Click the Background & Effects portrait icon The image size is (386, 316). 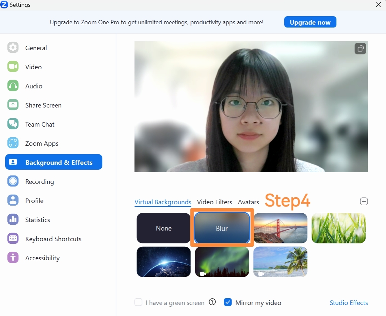click(x=13, y=162)
